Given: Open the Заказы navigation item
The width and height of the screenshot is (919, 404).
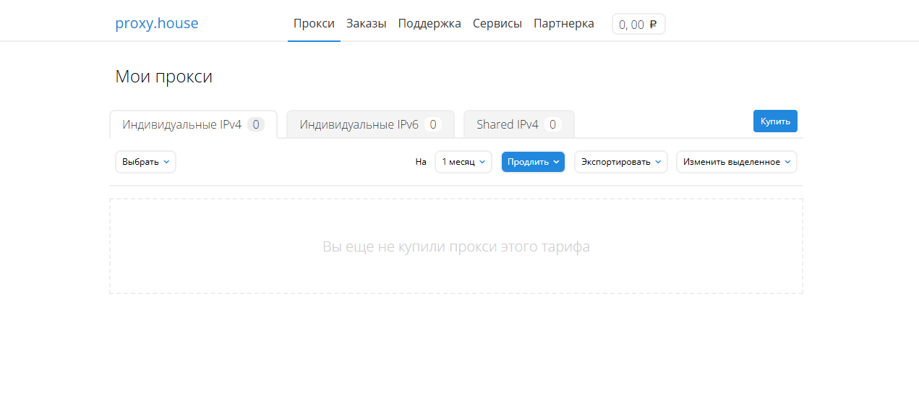Looking at the screenshot, I should pos(367,23).
